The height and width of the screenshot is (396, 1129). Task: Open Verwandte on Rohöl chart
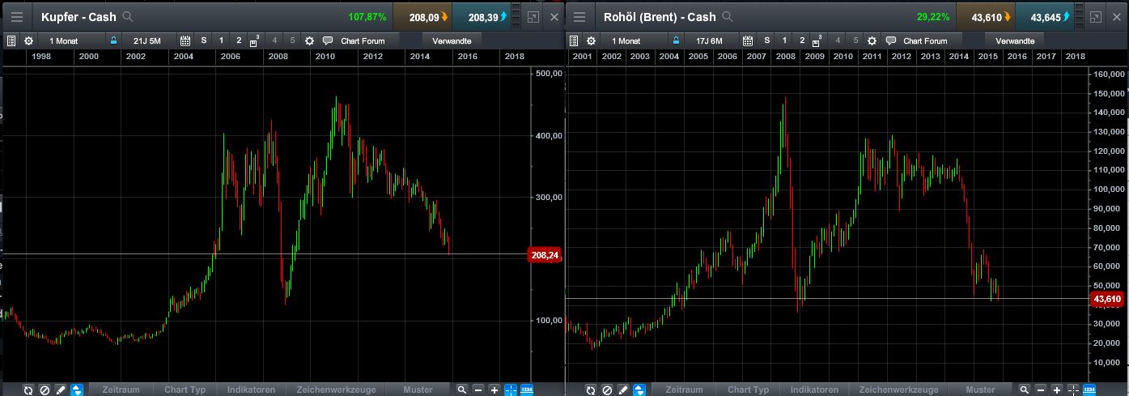click(1015, 40)
